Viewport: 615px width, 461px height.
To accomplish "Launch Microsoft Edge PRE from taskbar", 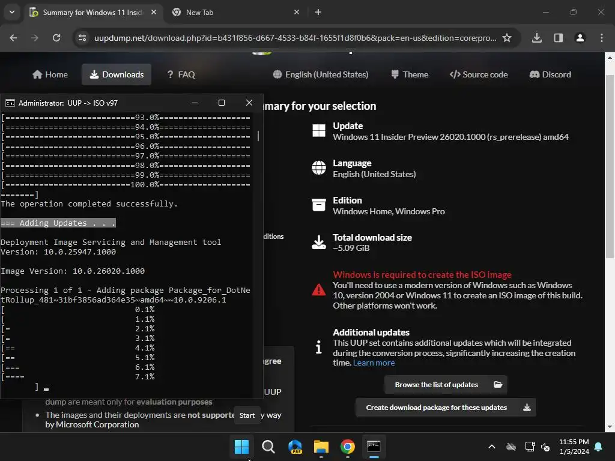I will point(295,447).
